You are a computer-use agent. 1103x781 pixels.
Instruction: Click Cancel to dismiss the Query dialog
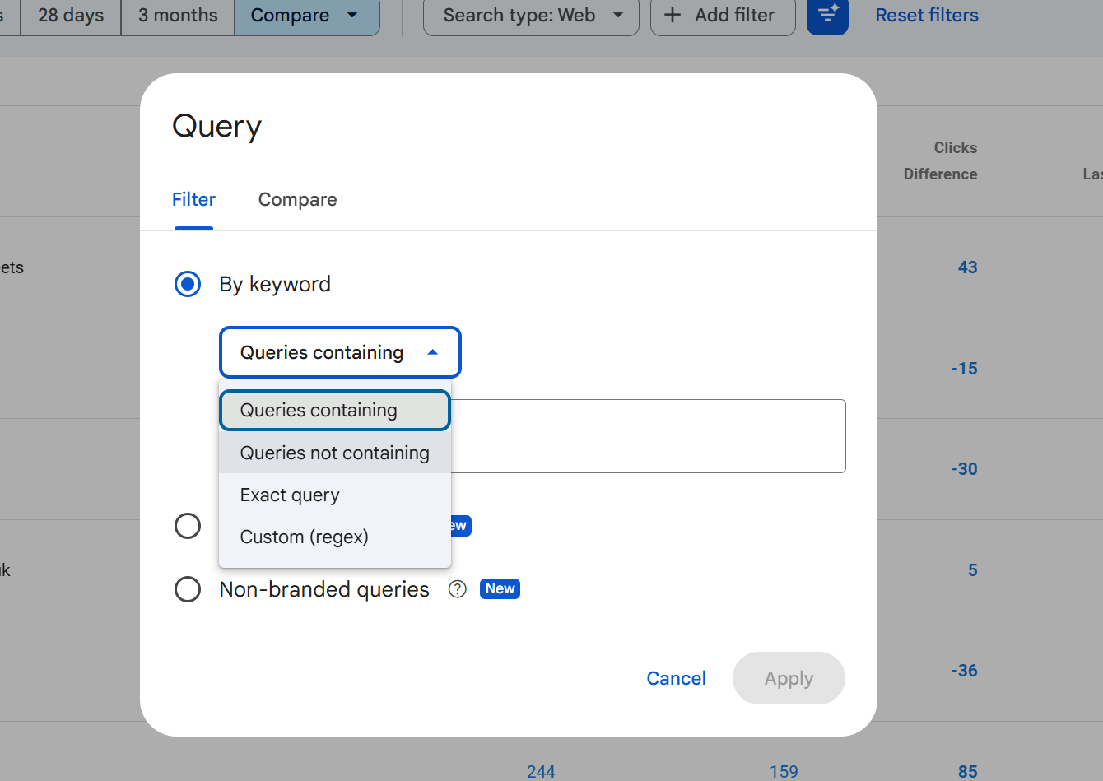(676, 678)
